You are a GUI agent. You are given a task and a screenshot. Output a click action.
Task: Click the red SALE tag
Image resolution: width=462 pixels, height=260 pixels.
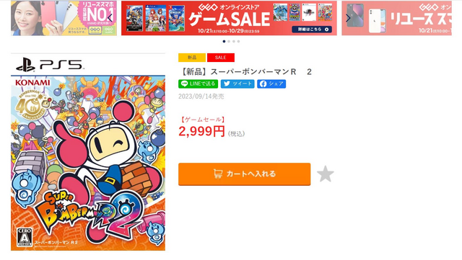[x=221, y=58]
